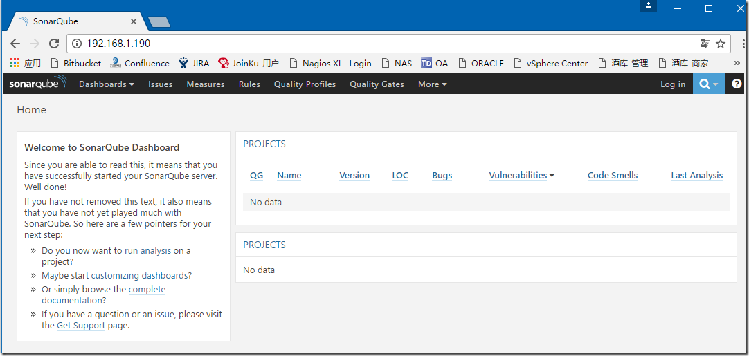This screenshot has width=749, height=356.
Task: Sort projects by Code Smells column
Action: click(613, 175)
